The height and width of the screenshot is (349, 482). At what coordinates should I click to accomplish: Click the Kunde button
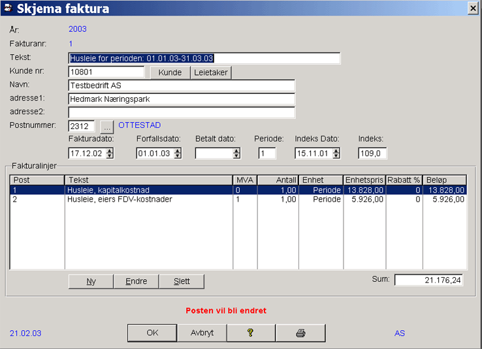[x=170, y=72]
